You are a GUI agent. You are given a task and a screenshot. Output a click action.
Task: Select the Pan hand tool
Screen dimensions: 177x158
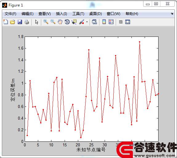[60, 22]
